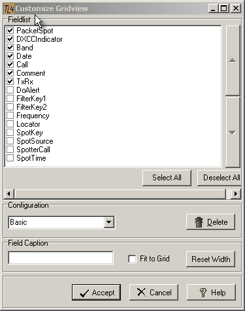Screen dimensions: 245x311
Task: Move selected field down with down arrow
Action: click(x=233, y=133)
